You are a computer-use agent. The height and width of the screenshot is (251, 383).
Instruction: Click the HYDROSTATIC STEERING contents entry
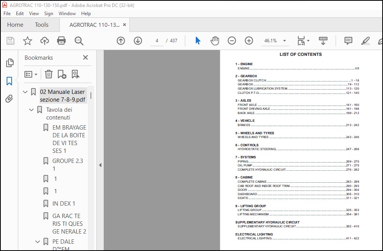(x=298, y=149)
